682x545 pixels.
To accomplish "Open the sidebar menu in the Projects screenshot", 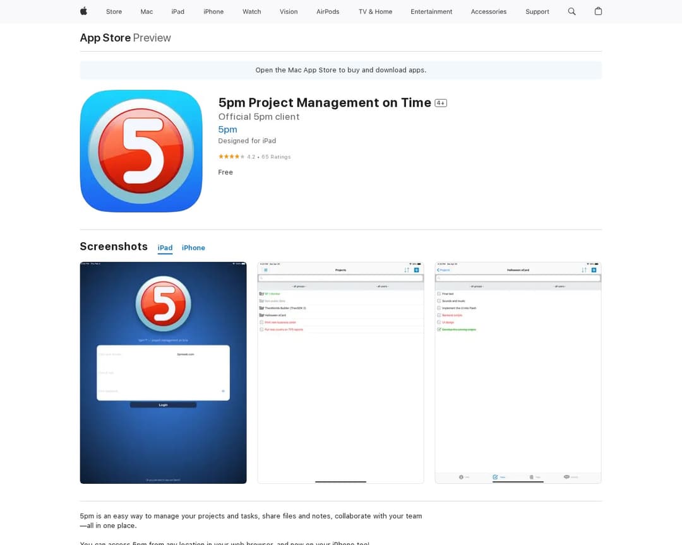I will (265, 269).
